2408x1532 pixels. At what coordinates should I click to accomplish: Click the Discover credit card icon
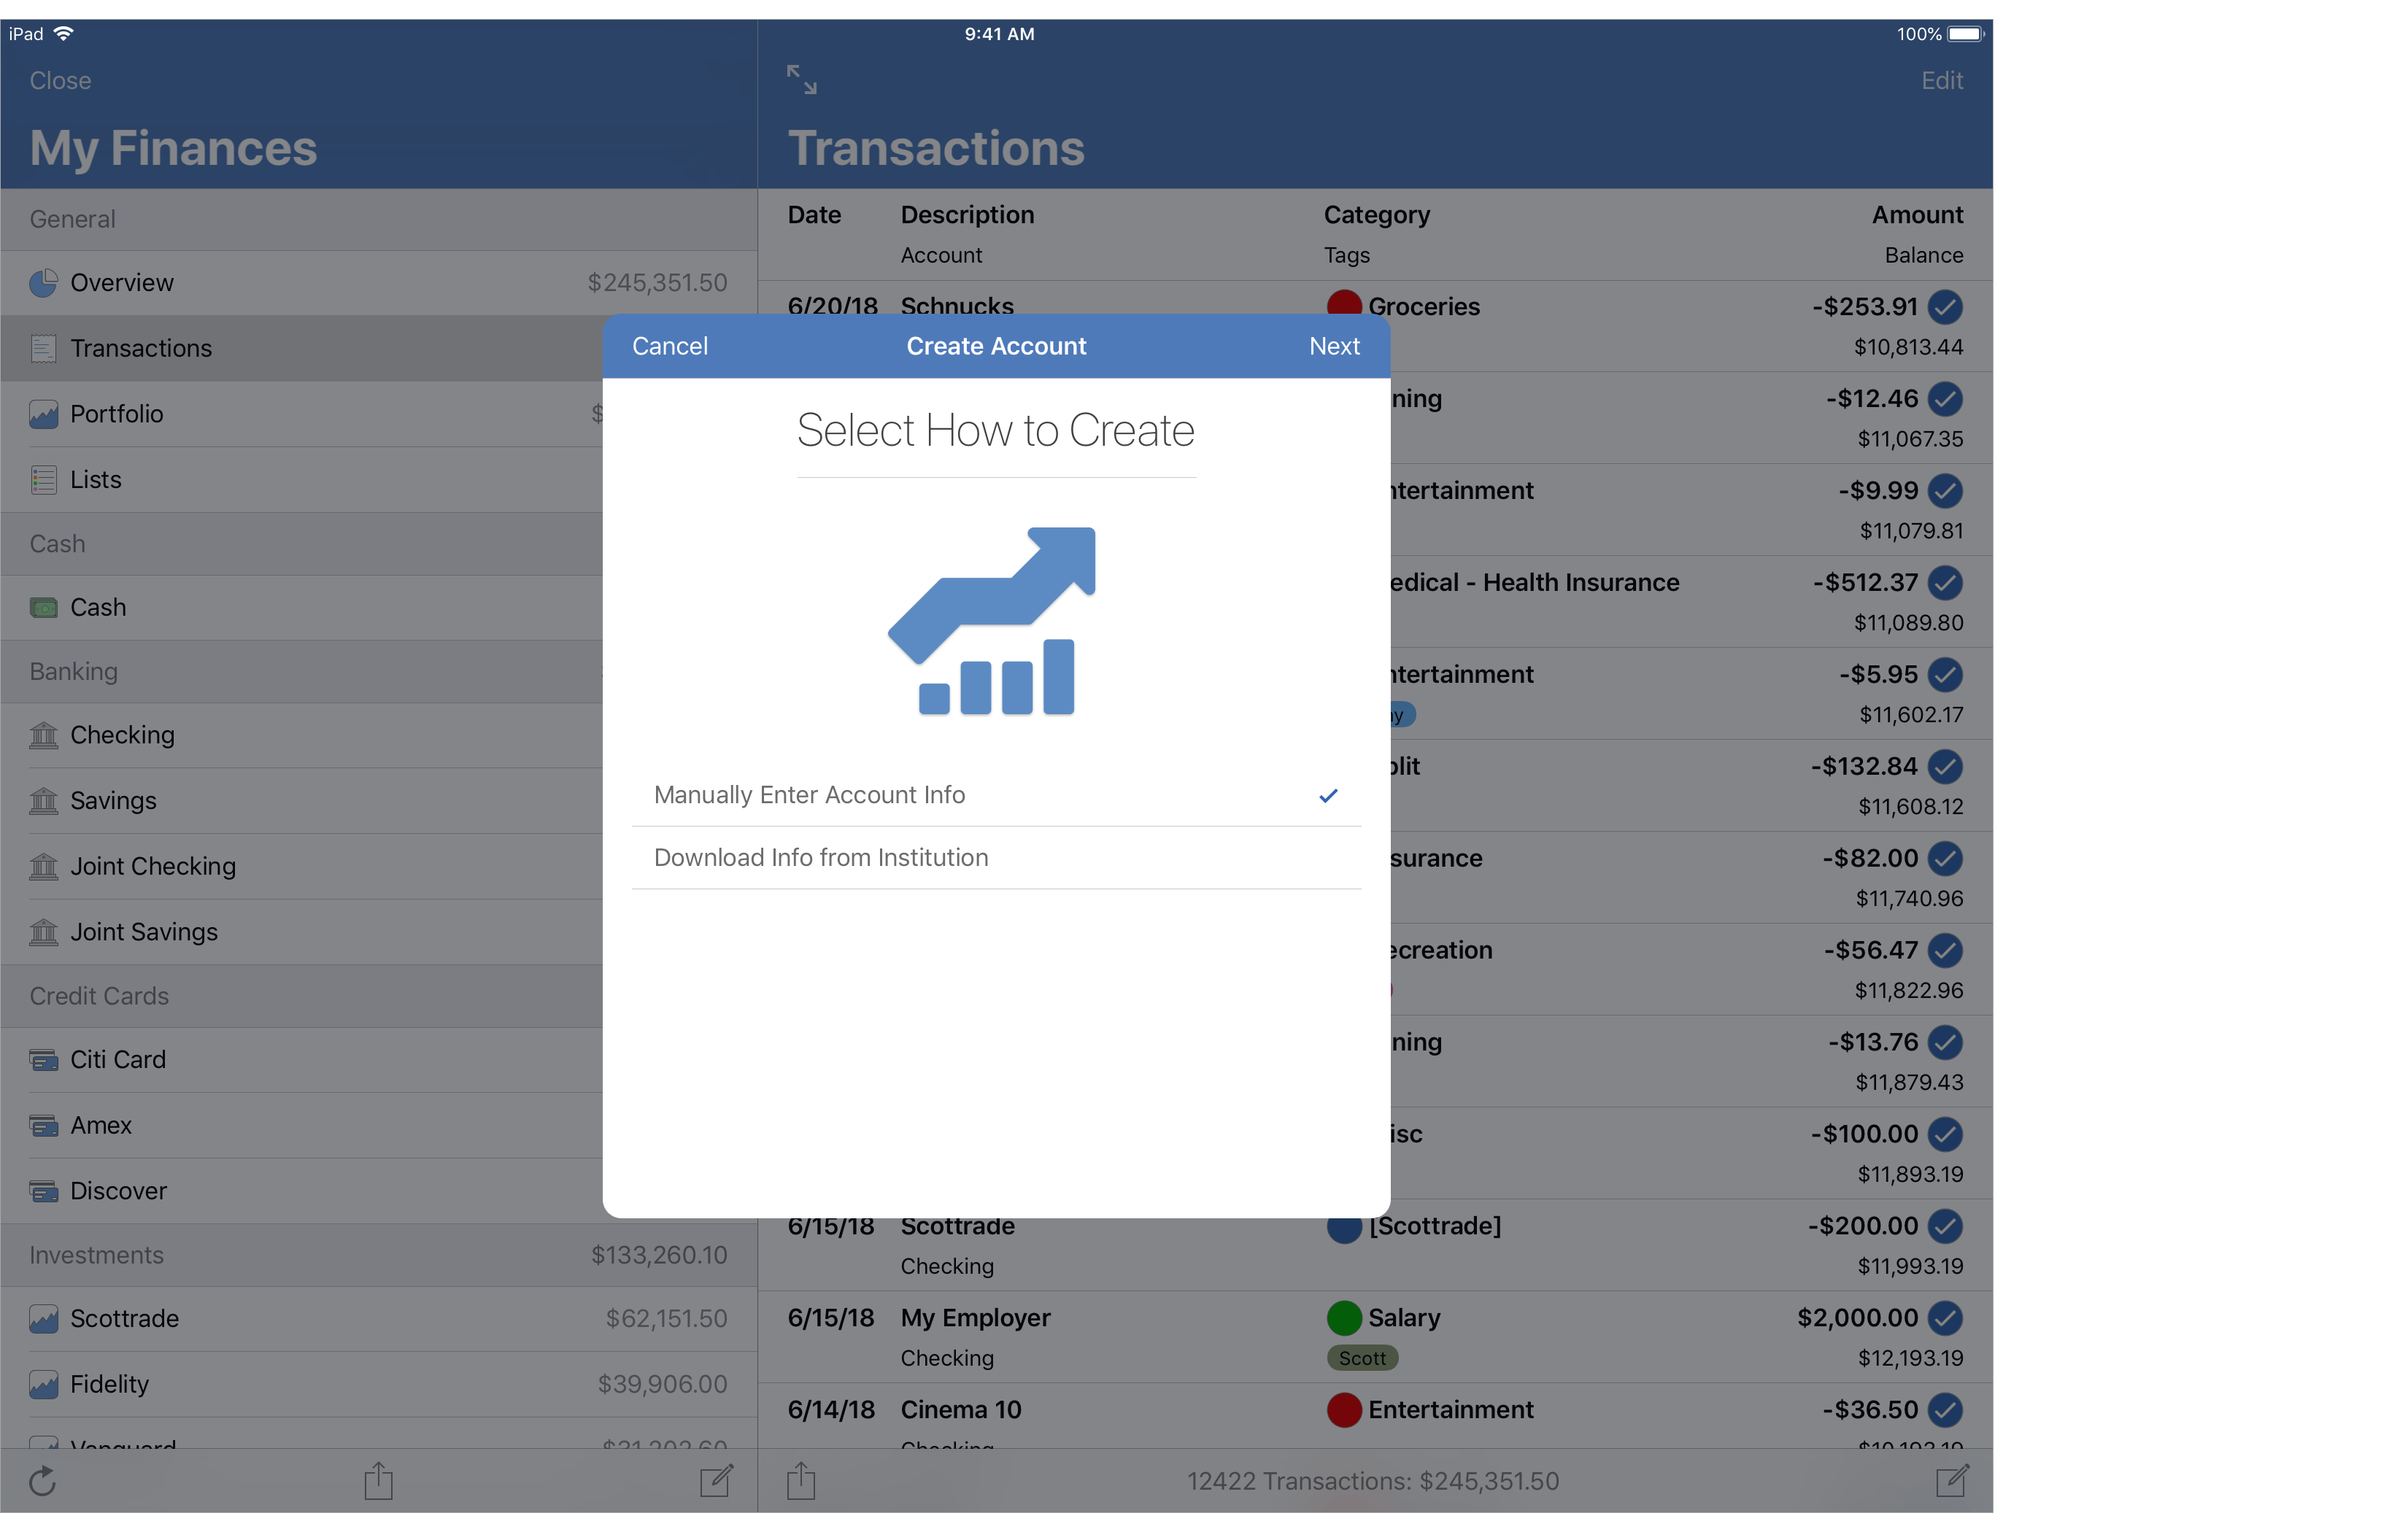[x=43, y=1191]
